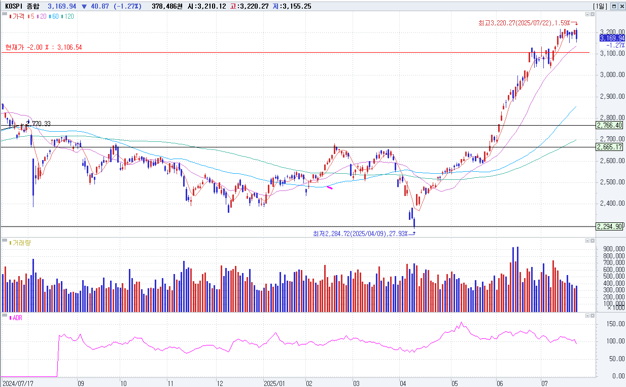Select the 60-day moving average legend
This screenshot has height=387, width=626.
coord(54,16)
